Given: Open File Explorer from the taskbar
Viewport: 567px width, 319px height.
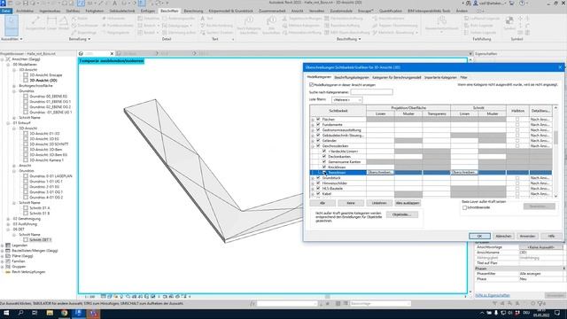Looking at the screenshot, I should 50,313.
